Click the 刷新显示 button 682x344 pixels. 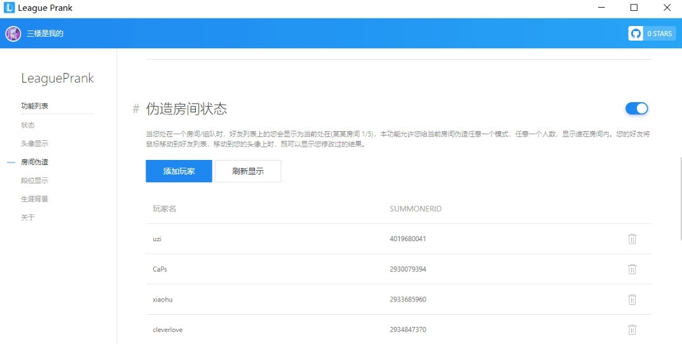click(x=248, y=171)
